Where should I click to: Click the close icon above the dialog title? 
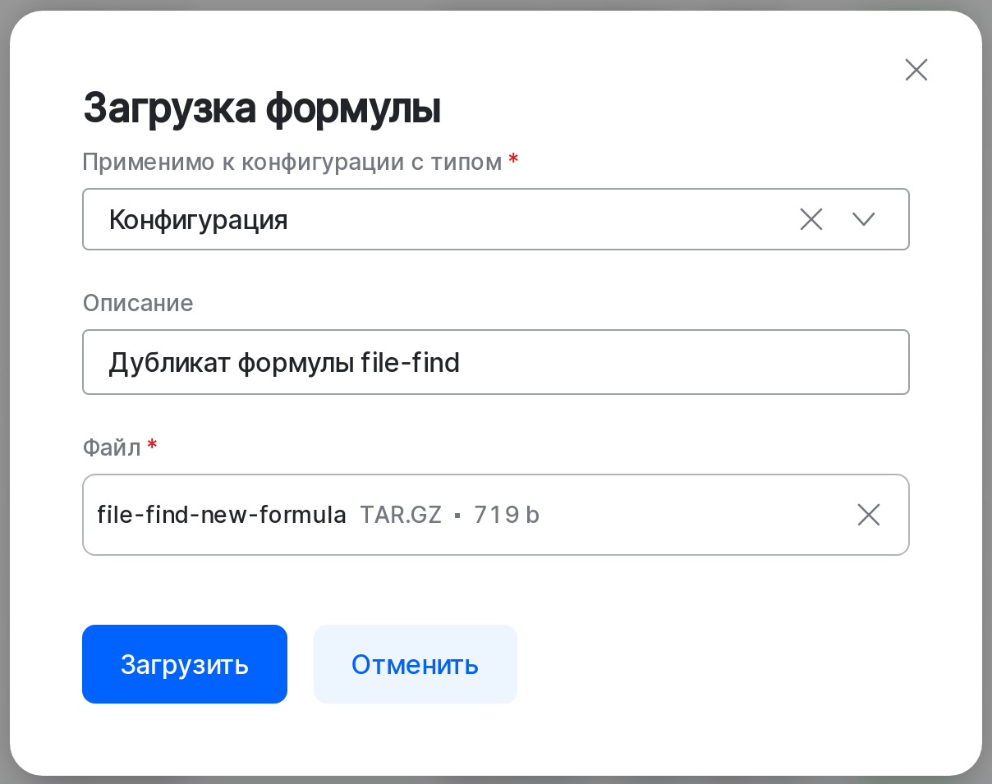(916, 70)
